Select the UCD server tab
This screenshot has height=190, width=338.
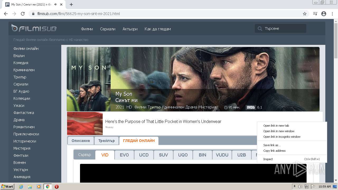pyautogui.click(x=144, y=155)
